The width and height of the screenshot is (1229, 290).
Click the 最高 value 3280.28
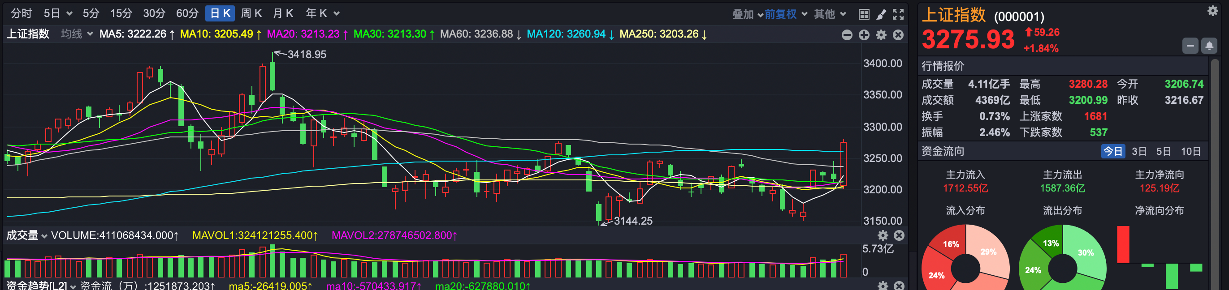(x=1088, y=84)
